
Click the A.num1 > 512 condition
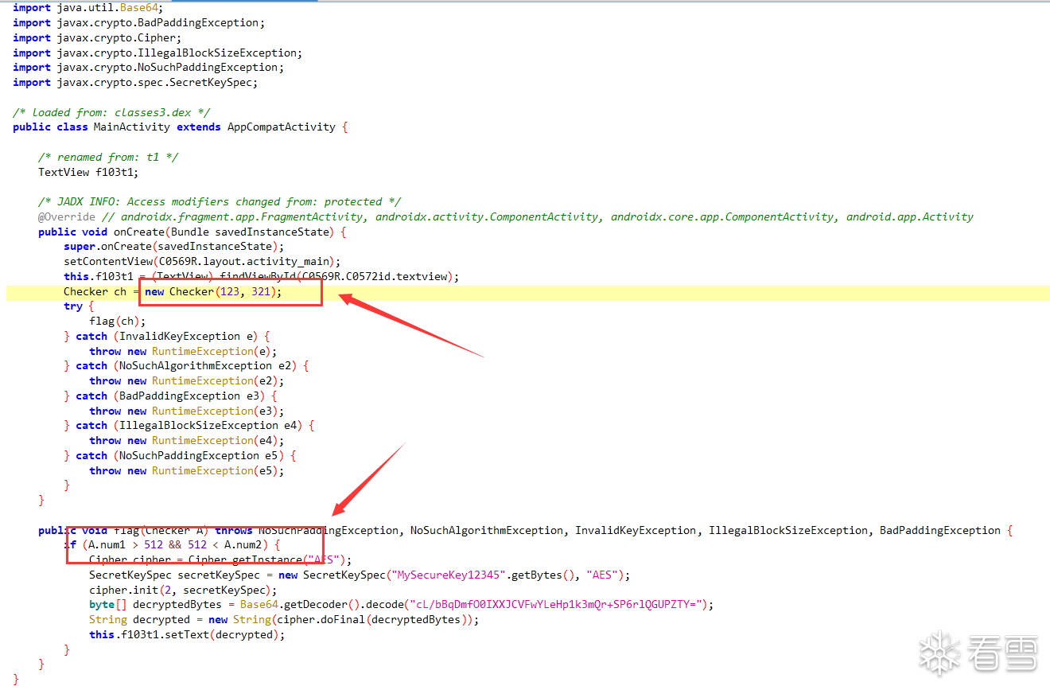tap(122, 545)
